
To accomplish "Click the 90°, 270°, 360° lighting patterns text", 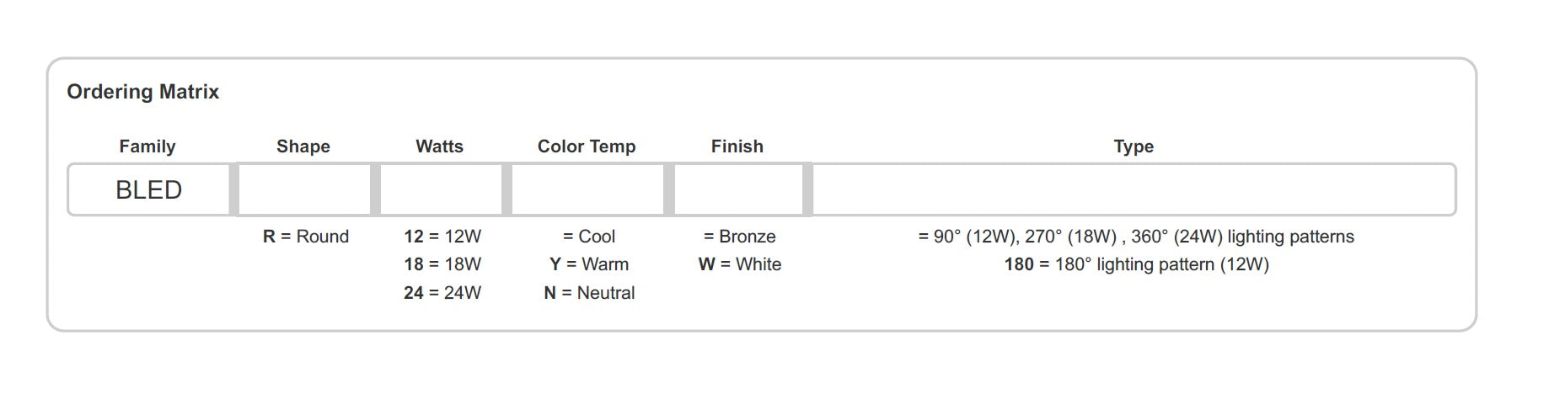I will tap(1136, 237).
